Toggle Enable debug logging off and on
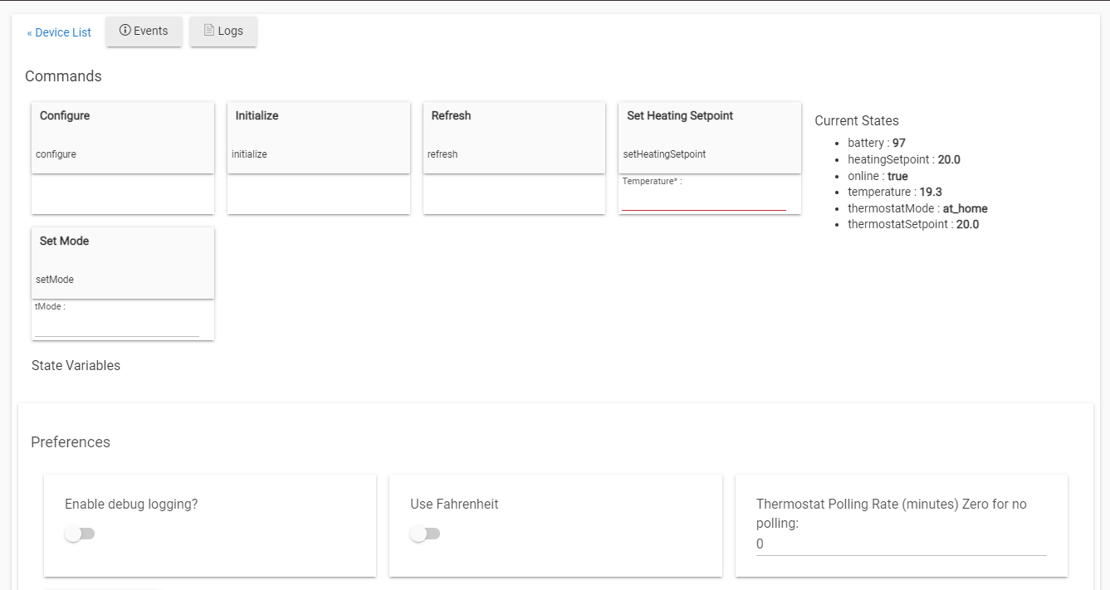The height and width of the screenshot is (590, 1110). click(80, 534)
